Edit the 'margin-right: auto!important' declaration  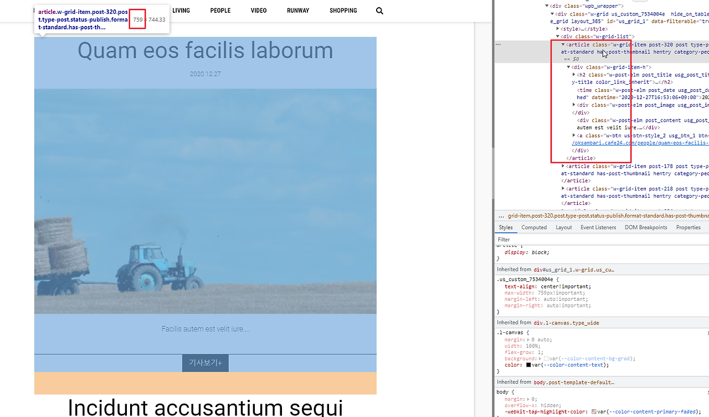548,306
